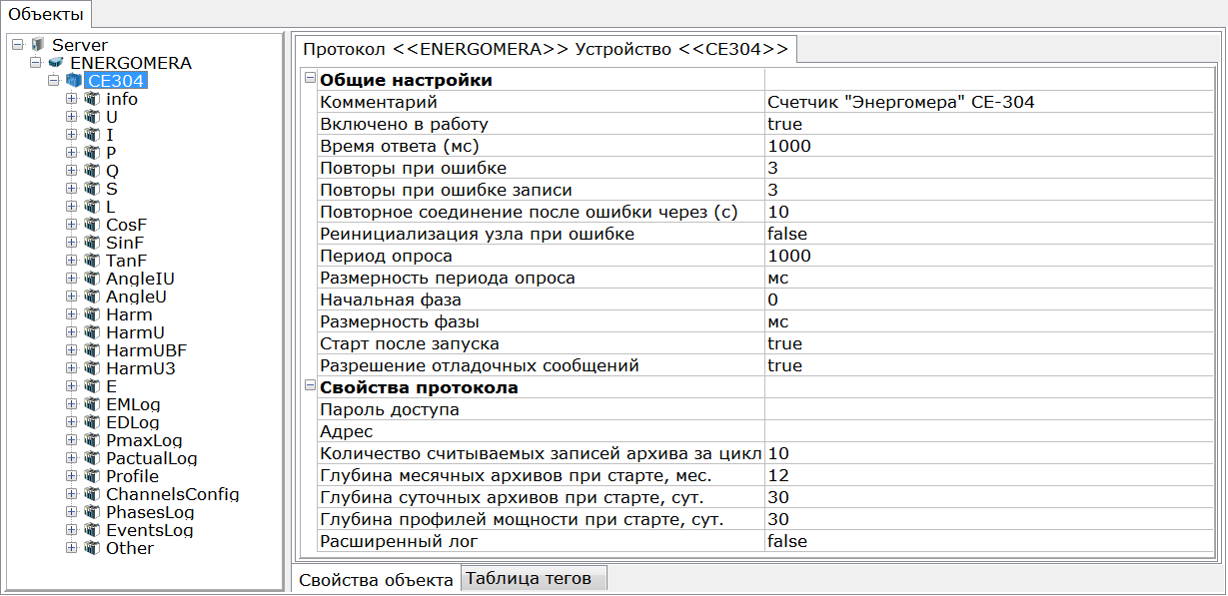Click the HarmU3 group icon
The image size is (1228, 596).
tap(92, 368)
